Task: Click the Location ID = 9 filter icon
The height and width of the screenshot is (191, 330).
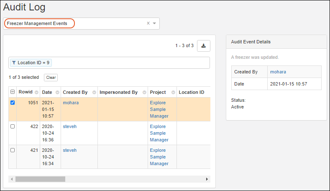Action: click(14, 63)
